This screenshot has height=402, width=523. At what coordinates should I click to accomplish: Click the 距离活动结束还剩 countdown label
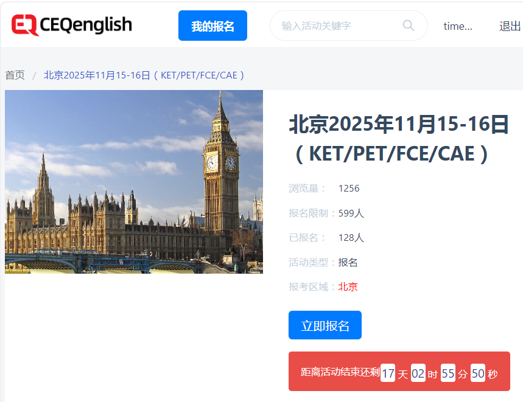[340, 373]
